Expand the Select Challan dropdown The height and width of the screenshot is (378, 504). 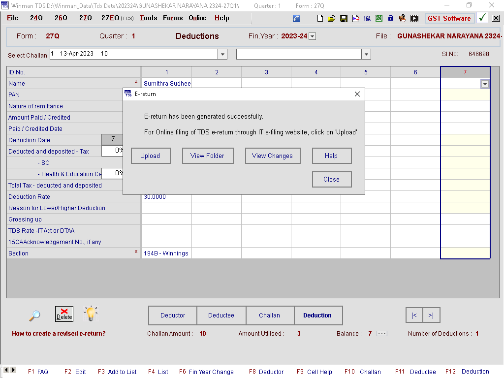(x=222, y=54)
